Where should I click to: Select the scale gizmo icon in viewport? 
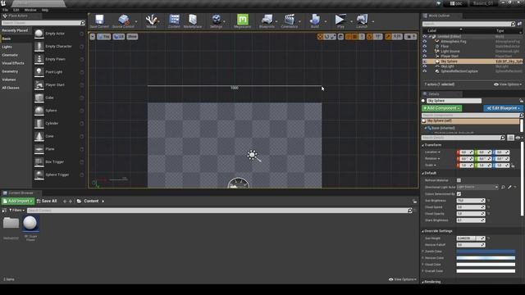(333, 36)
